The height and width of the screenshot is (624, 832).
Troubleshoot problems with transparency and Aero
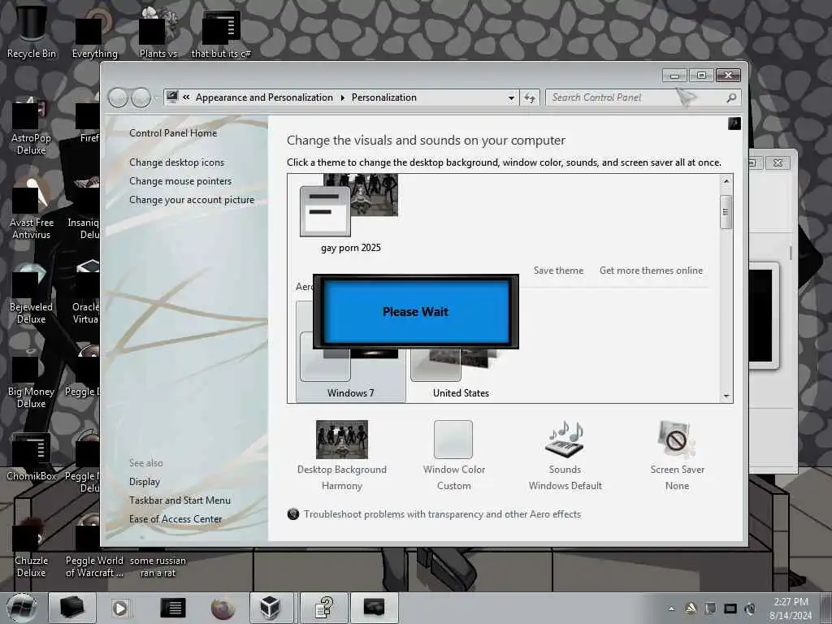pos(442,514)
